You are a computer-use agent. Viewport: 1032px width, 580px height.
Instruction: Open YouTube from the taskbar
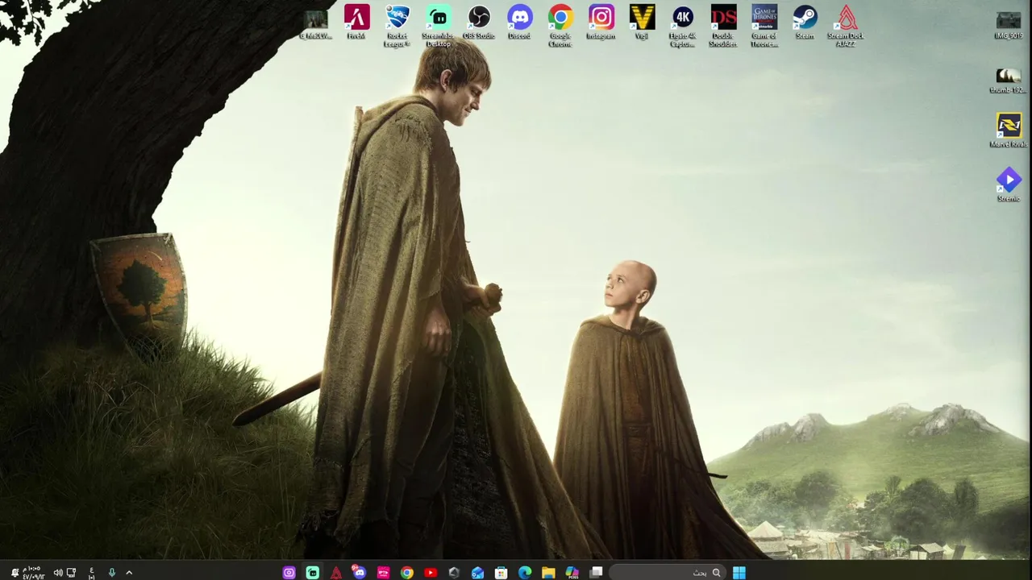[x=431, y=573]
